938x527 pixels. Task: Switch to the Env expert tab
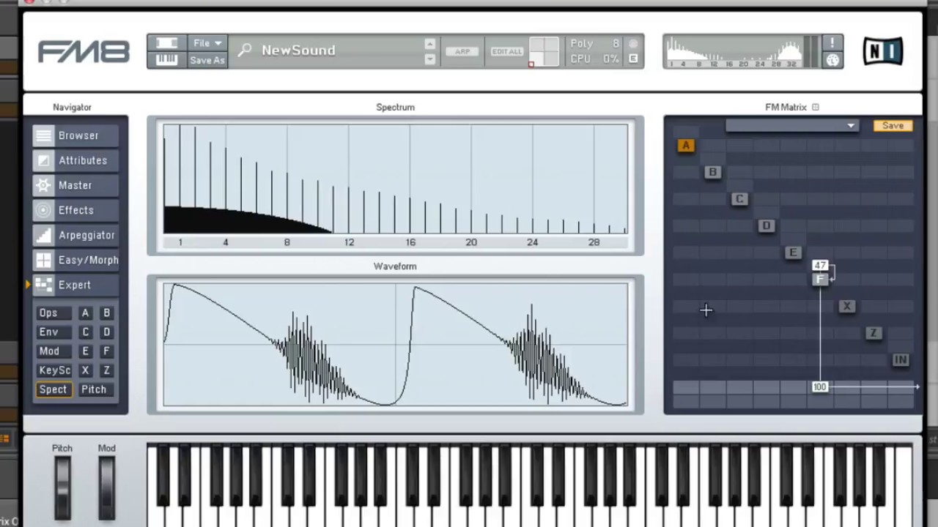tap(53, 332)
